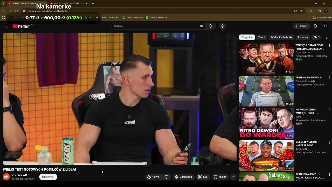Open Nitro dzwoni do Wardęgi thumbnail
This screenshot has width=332, height=187.
pos(267,123)
